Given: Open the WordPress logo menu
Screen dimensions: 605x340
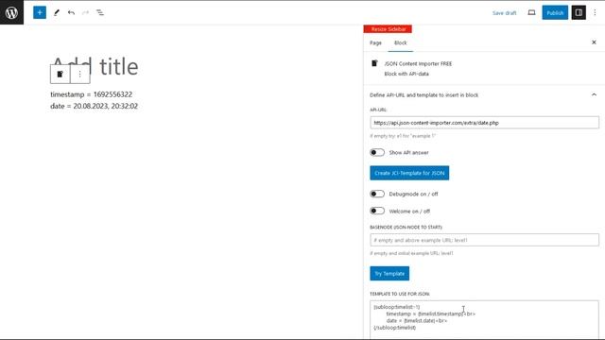Looking at the screenshot, I should [11, 12].
